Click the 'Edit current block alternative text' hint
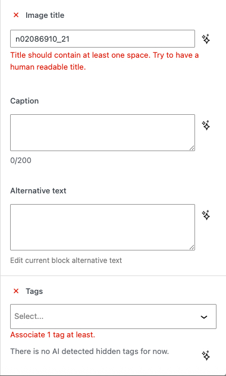This screenshot has width=226, height=376. (66, 260)
